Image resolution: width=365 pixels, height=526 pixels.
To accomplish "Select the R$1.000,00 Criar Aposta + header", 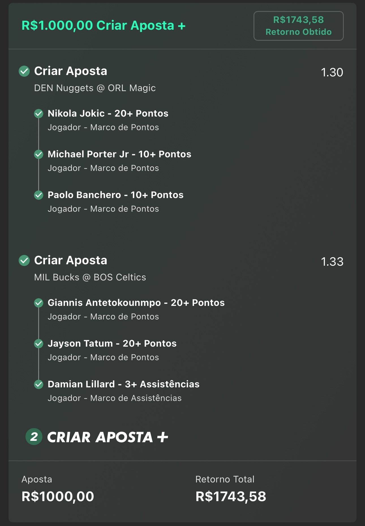I will pos(104,25).
